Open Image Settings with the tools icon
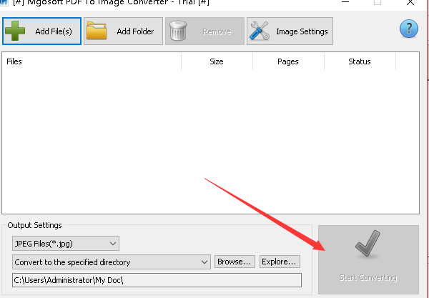 (x=290, y=31)
